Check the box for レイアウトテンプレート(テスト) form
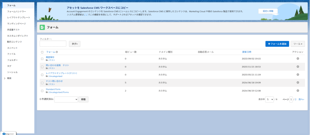The image size is (310, 135). [x=42, y=75]
